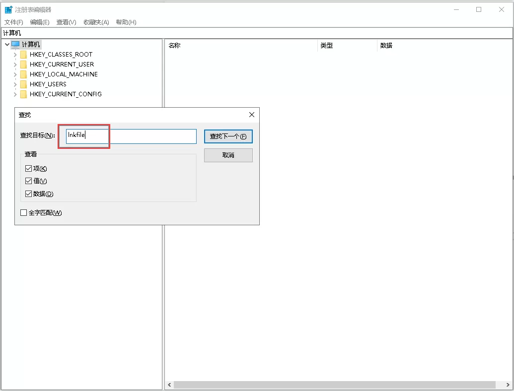Expand the HKEY_CLASSES_ROOT tree node
The height and width of the screenshot is (391, 514).
[x=15, y=54]
